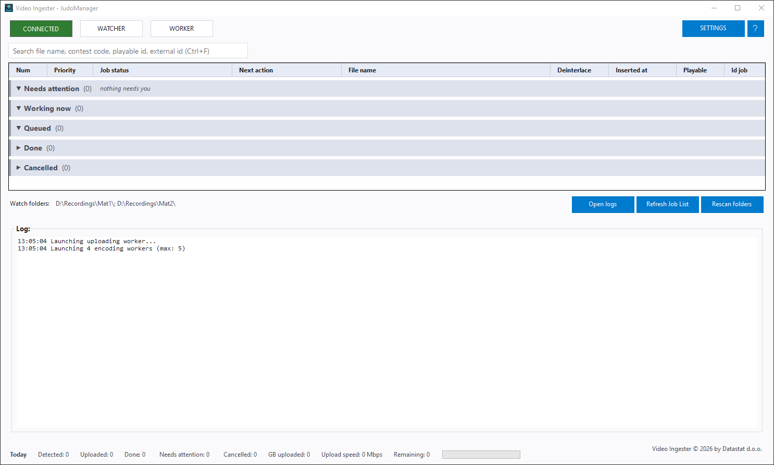
Task: Expand the Done group
Action: click(19, 148)
